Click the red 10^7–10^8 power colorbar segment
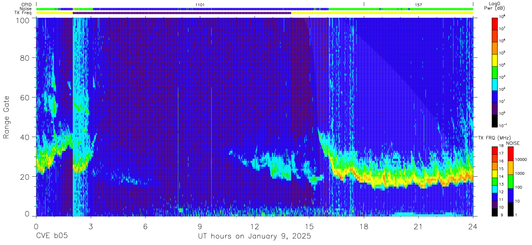This screenshot has height=245, width=532. coord(495,23)
